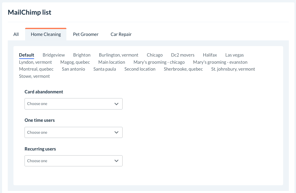Open Sherbrooke, quebec location
Image resolution: width=296 pixels, height=193 pixels.
tap(183, 69)
